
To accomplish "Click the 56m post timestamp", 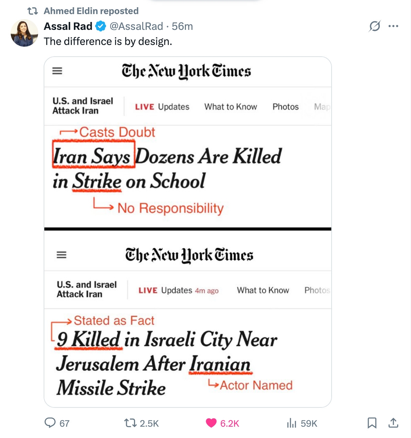I will 182,26.
